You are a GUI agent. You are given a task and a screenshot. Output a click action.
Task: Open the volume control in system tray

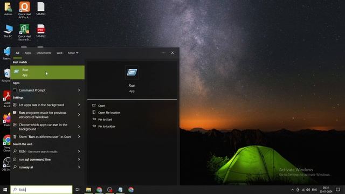pyautogui.click(x=308, y=190)
